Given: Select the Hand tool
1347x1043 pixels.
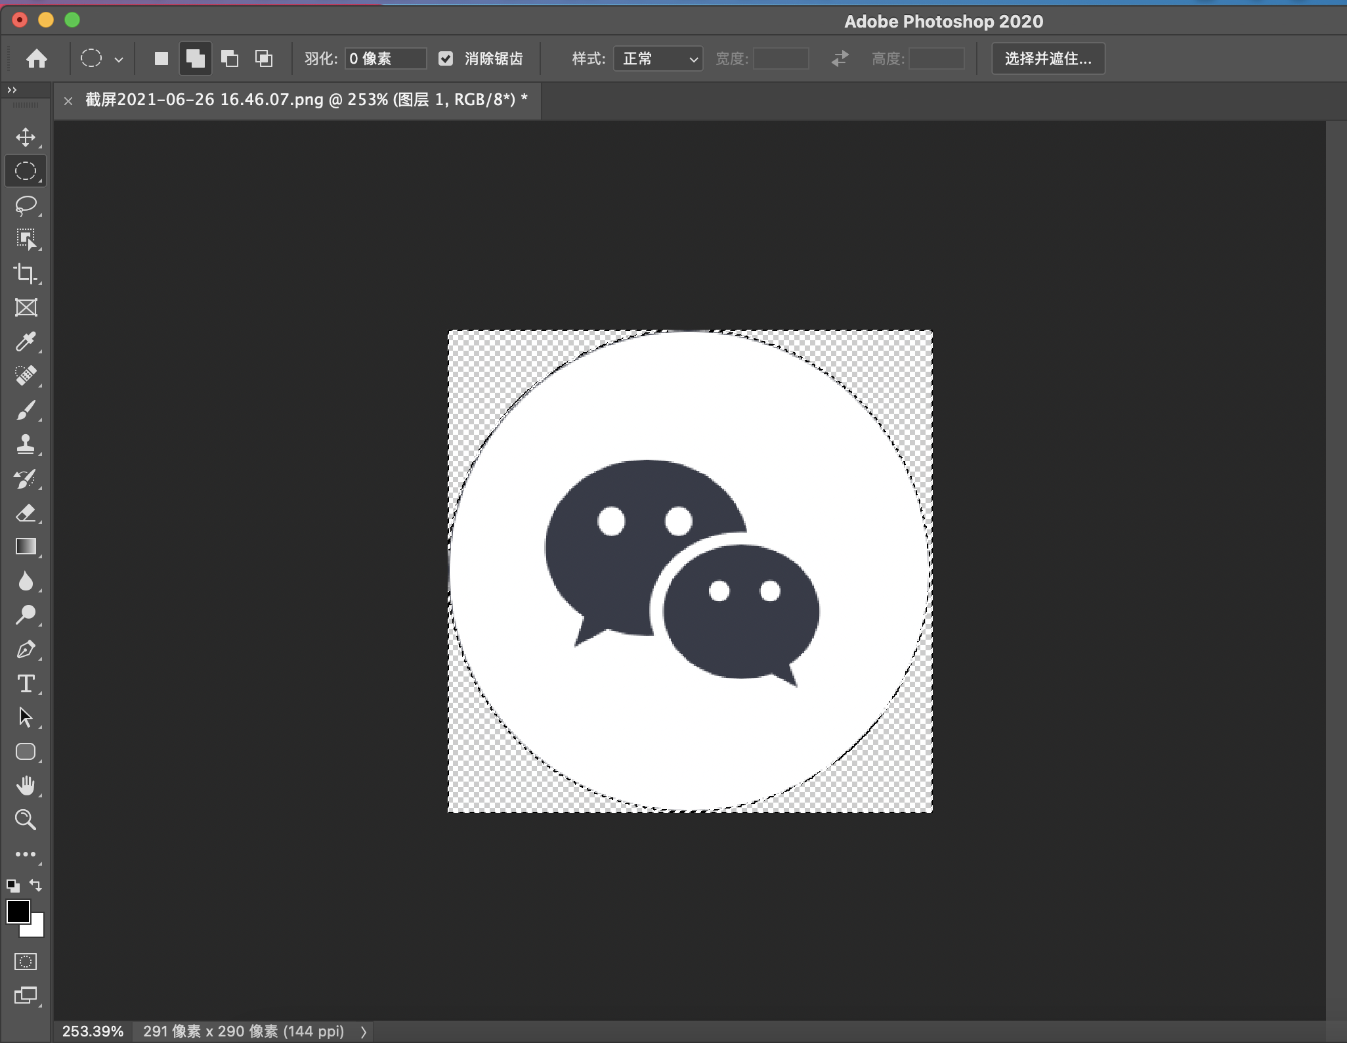Looking at the screenshot, I should [26, 786].
